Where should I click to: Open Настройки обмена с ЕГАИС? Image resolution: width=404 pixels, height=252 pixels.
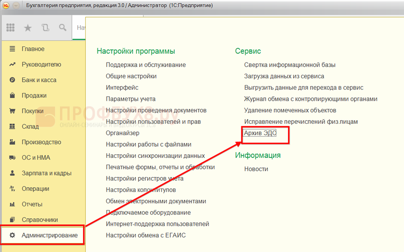pyautogui.click(x=146, y=235)
